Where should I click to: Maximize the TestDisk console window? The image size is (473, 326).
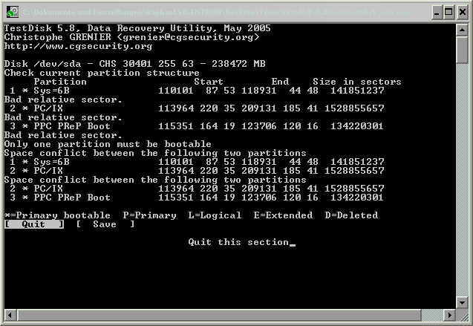pyautogui.click(x=448, y=13)
